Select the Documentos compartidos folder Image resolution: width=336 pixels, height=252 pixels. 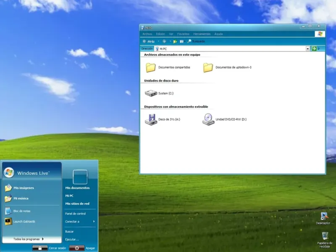point(168,67)
